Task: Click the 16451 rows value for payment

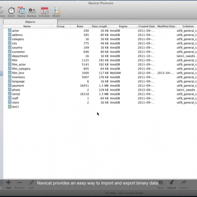Action: tap(84, 85)
